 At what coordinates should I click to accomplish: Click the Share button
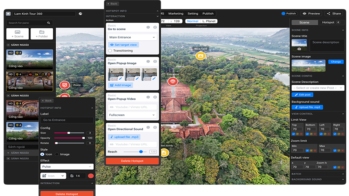tap(334, 14)
